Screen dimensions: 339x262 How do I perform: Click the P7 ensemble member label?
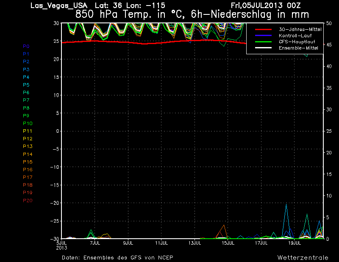click(x=26, y=100)
